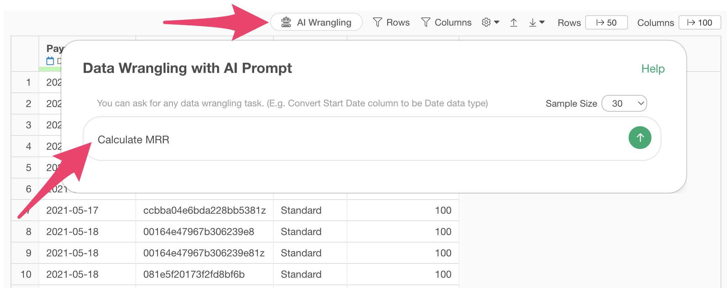This screenshot has height=288, width=727.
Task: Expand the Sample Size dropdown
Action: click(x=624, y=103)
